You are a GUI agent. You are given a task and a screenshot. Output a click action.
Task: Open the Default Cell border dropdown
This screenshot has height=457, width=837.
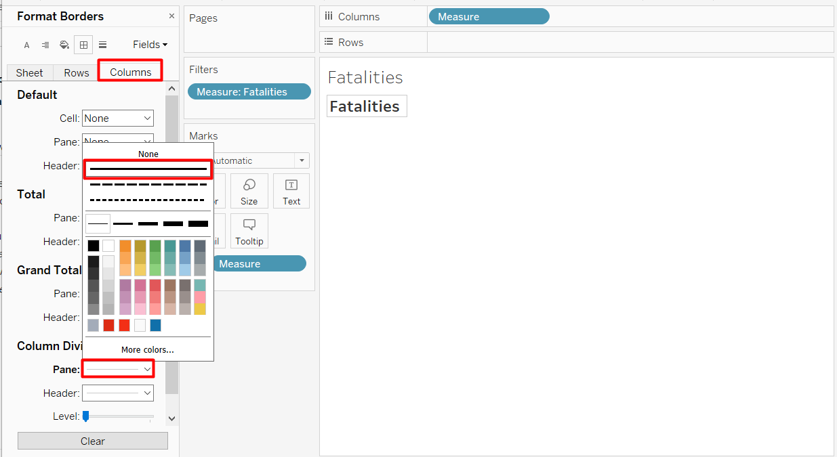click(118, 118)
